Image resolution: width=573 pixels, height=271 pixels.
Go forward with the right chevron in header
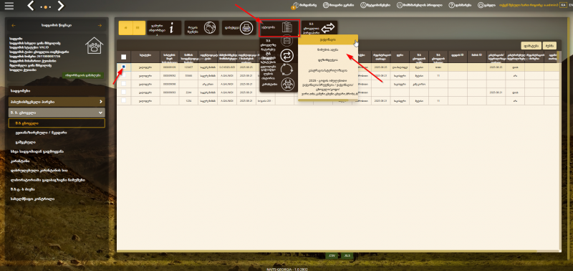(61, 6)
